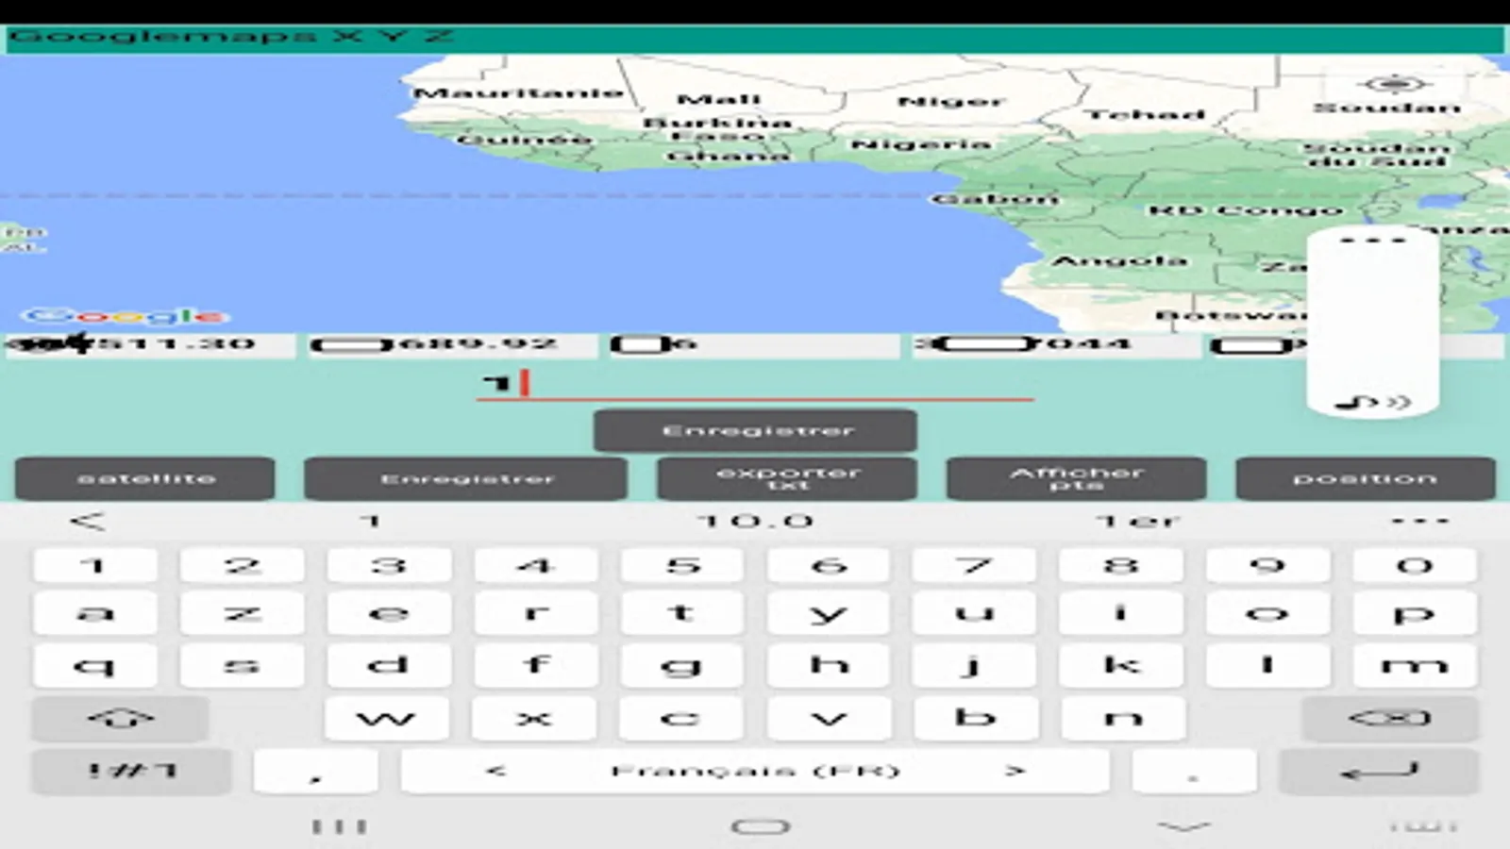The image size is (1510, 849).
Task: Click Enregistrer button next to satellite
Action: click(465, 479)
